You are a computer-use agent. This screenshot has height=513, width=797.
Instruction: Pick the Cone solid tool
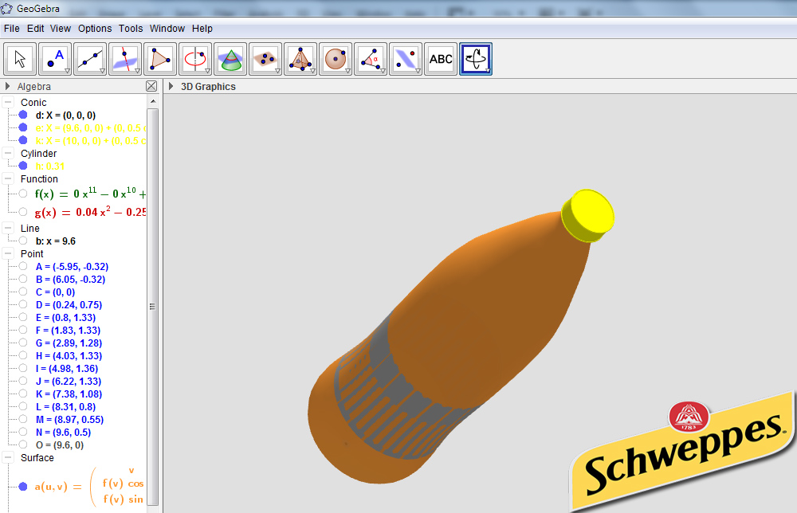(230, 59)
